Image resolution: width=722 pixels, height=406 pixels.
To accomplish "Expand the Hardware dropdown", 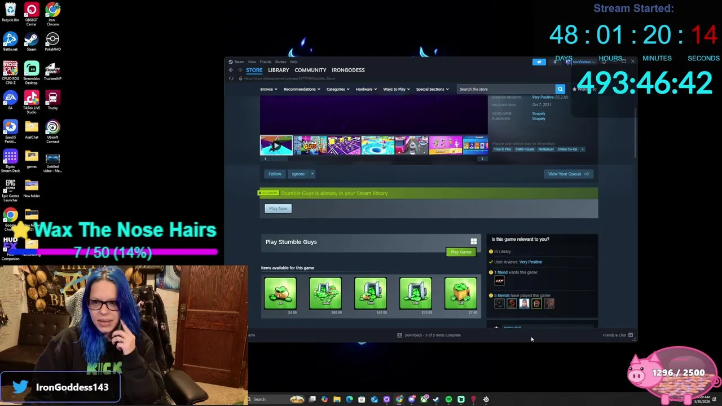I will click(366, 89).
